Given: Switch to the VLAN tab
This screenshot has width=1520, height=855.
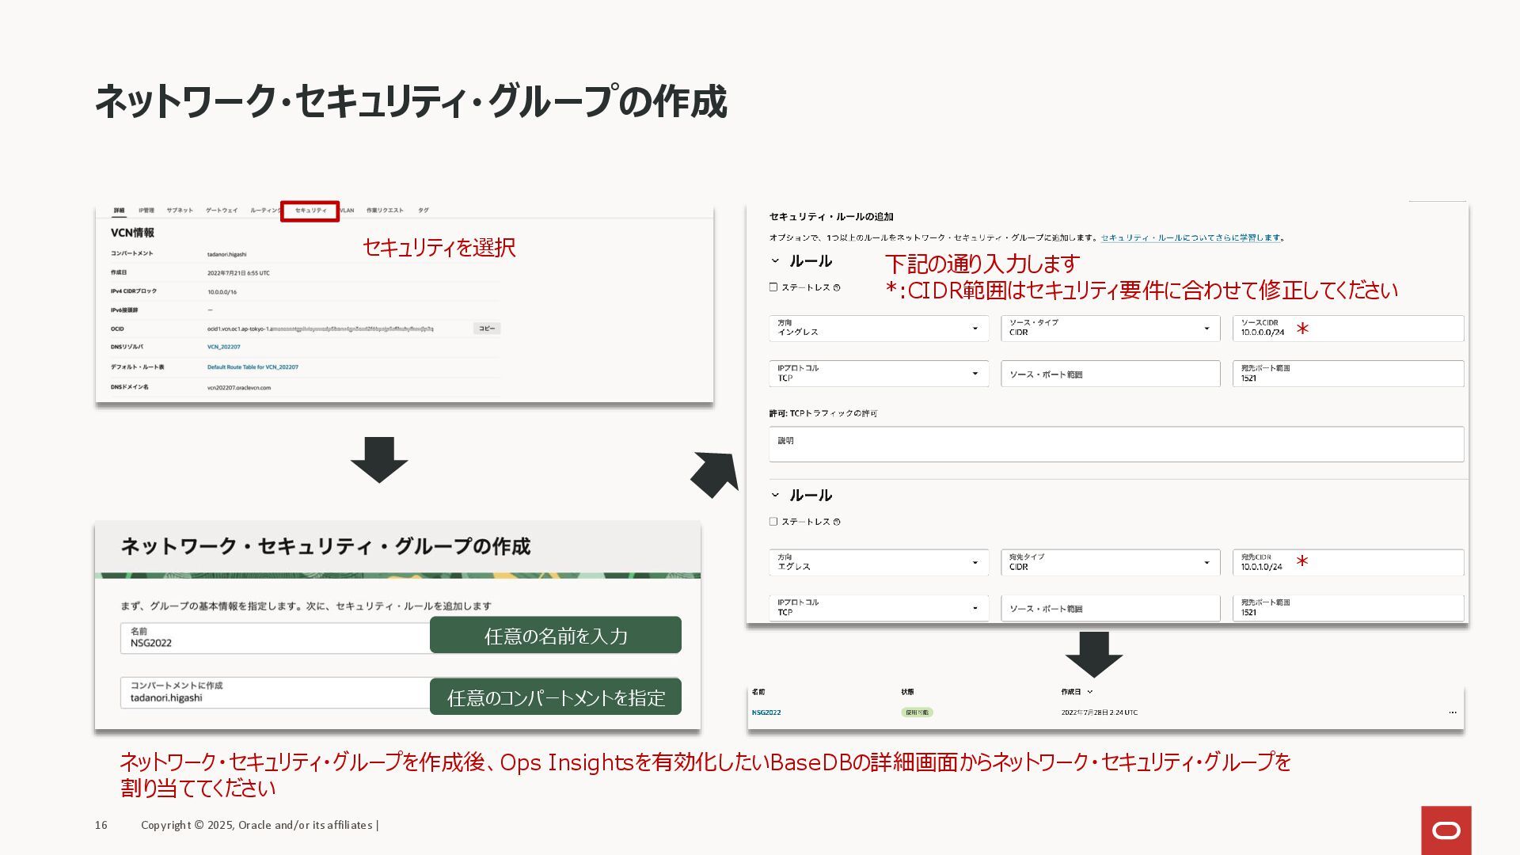Looking at the screenshot, I should pos(347,211).
